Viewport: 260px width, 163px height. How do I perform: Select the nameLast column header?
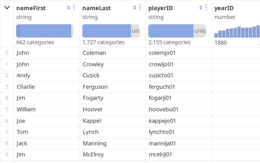tap(96, 8)
